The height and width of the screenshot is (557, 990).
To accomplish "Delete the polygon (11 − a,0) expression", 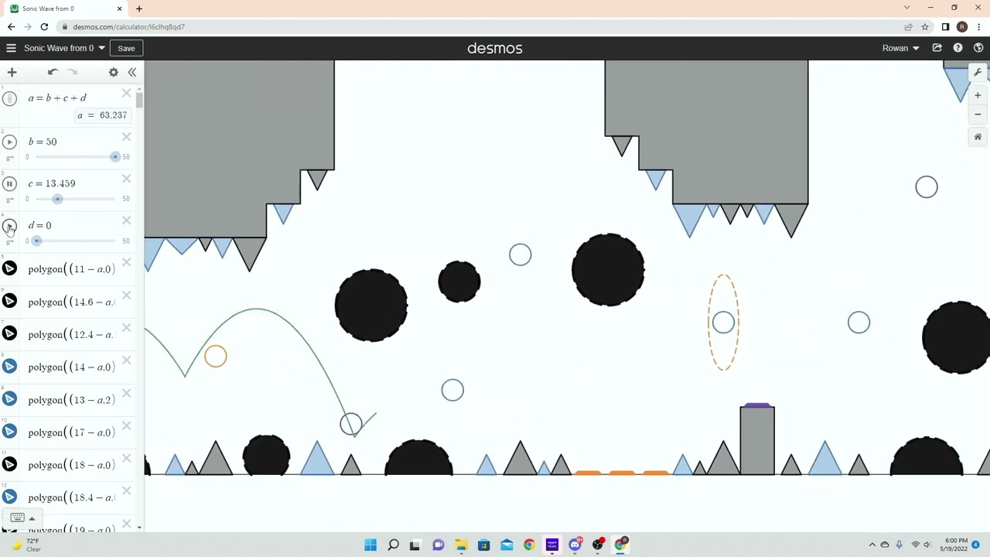I will point(127,262).
